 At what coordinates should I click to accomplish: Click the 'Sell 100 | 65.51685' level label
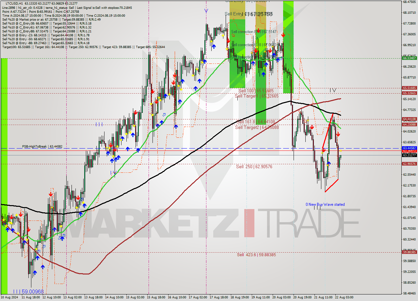(x=256, y=91)
